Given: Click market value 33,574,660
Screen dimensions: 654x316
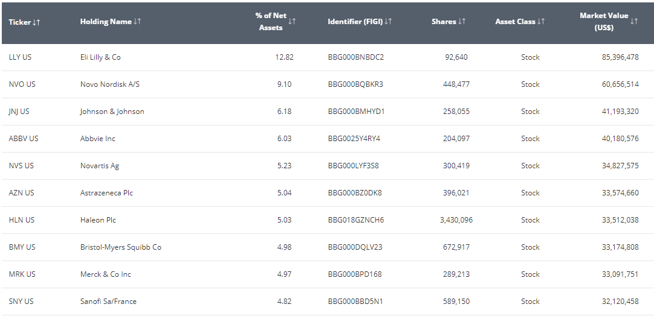Looking at the screenshot, I should coord(620,193).
